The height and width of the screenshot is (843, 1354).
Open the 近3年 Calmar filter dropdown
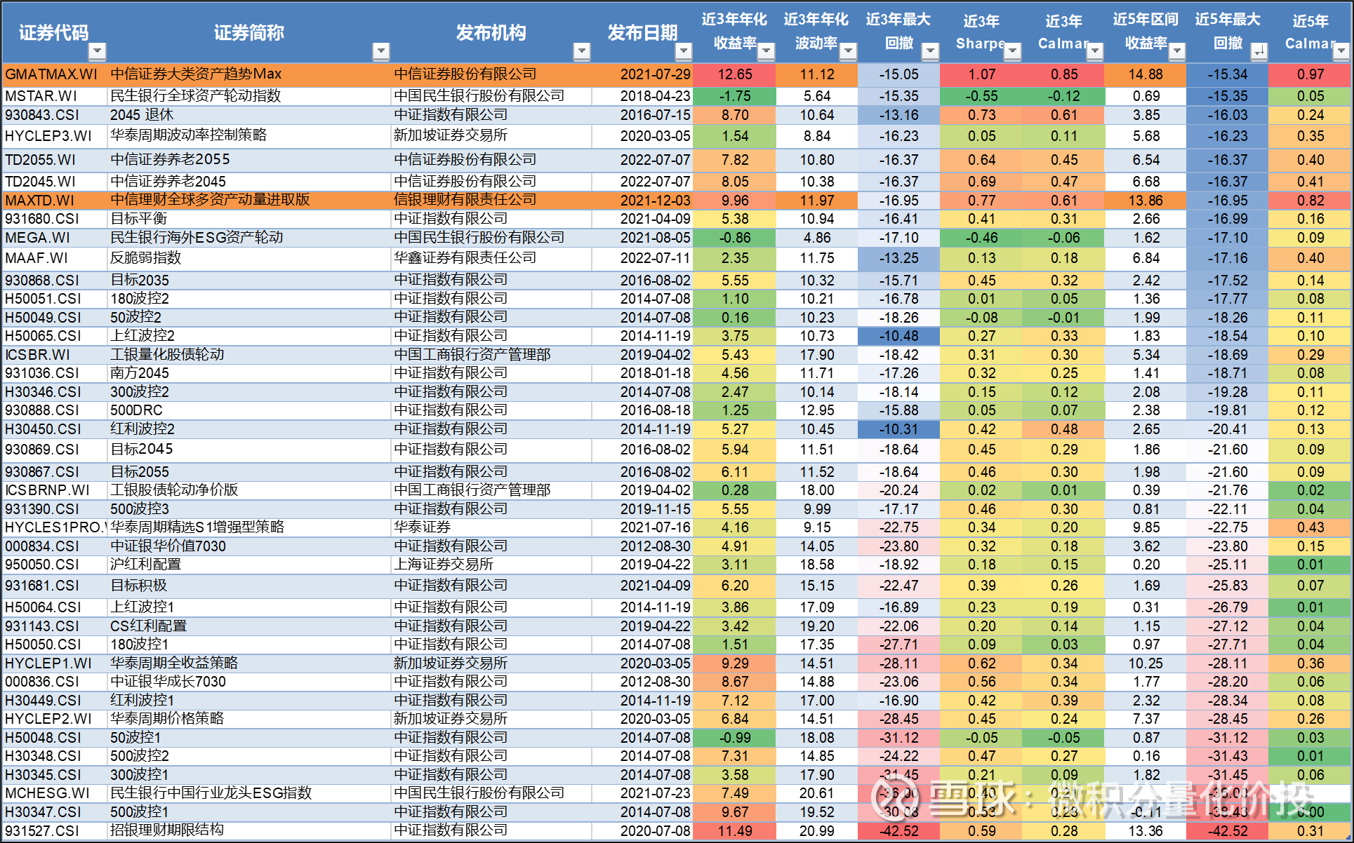point(1095,51)
